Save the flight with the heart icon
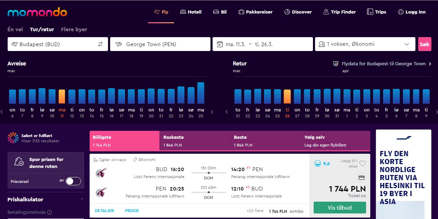Viewport: 438px width, 219px height. tap(363, 163)
